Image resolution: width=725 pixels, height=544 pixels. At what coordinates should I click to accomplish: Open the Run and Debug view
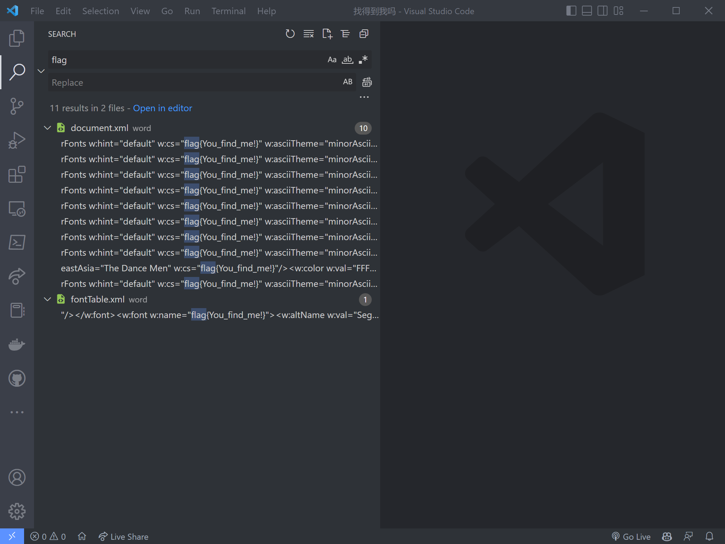click(17, 140)
